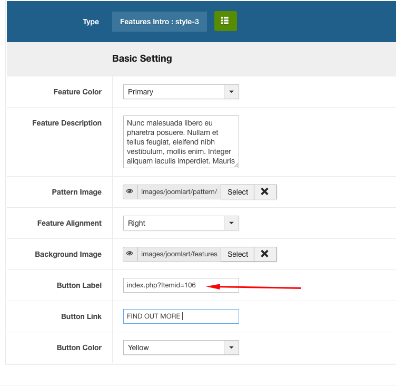Preview Background Image via eye icon
Screen dimensions: 396x386
[x=130, y=254]
